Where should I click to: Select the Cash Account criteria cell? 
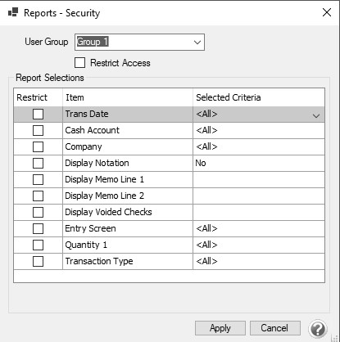[259, 130]
